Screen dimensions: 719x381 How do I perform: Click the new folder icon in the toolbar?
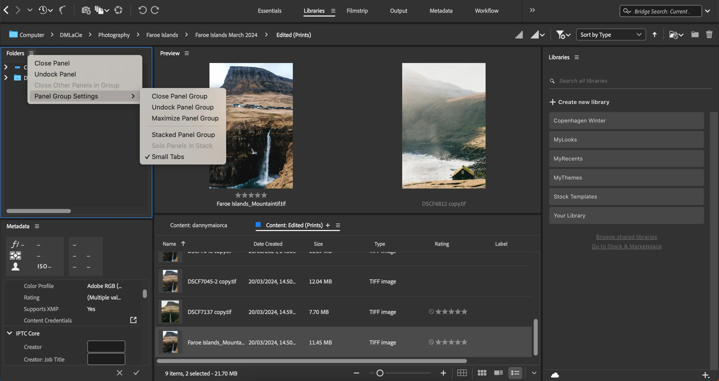click(x=695, y=34)
